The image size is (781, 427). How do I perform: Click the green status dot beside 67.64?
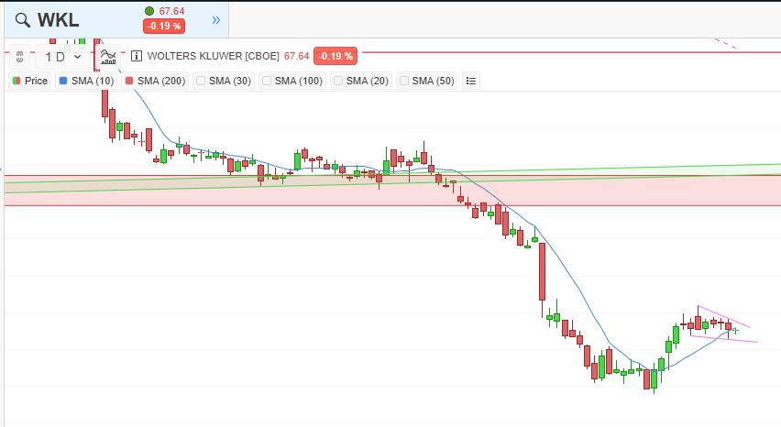[x=149, y=11]
